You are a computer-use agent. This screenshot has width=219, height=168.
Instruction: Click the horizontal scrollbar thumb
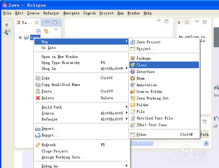coord(142,143)
